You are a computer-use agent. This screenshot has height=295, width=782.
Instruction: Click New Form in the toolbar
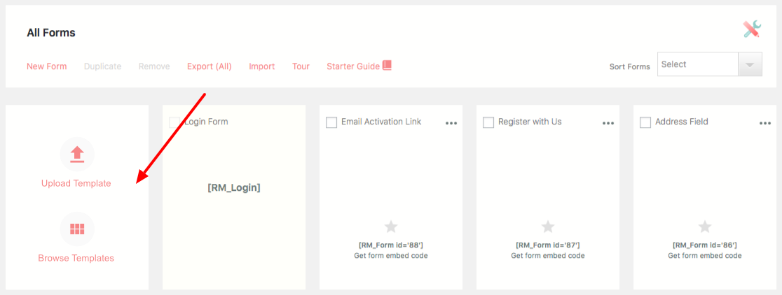(47, 66)
